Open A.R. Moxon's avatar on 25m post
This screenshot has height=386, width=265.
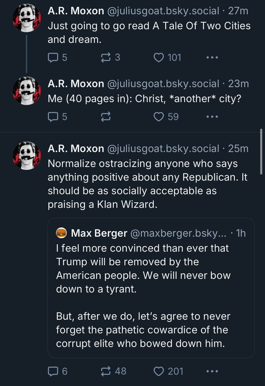click(x=27, y=156)
